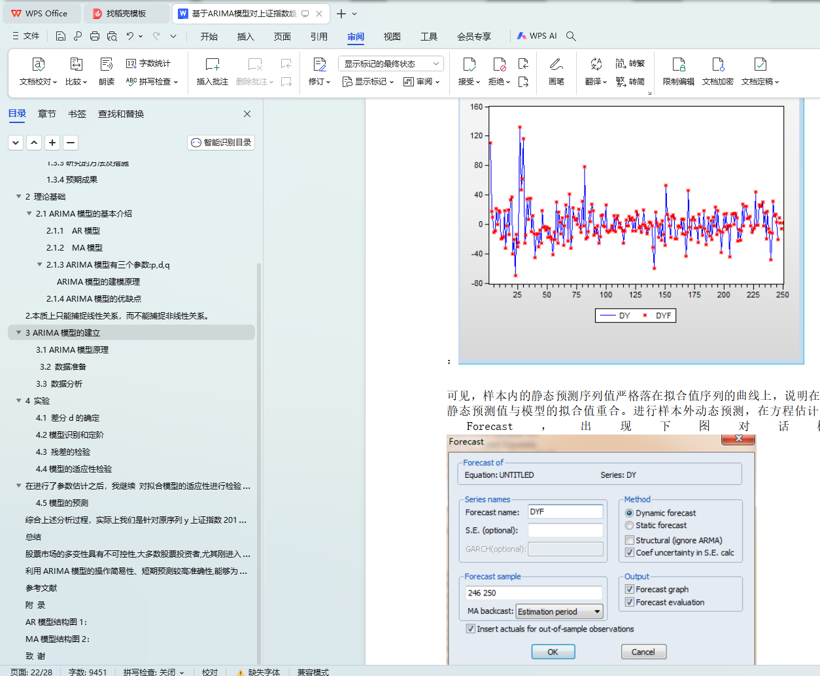820x676 pixels.
Task: Open Restrict Editing (限制编辑)
Action: tap(679, 71)
